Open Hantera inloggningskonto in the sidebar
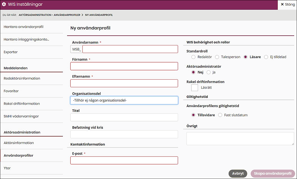 tap(27, 39)
